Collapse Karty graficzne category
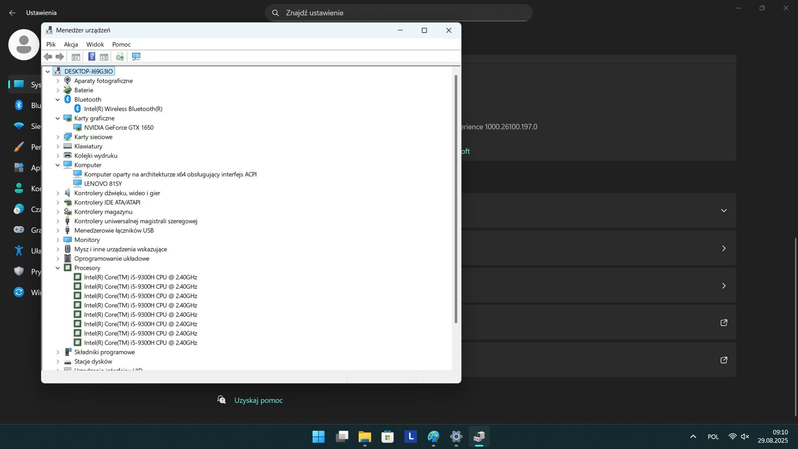 tap(58, 118)
